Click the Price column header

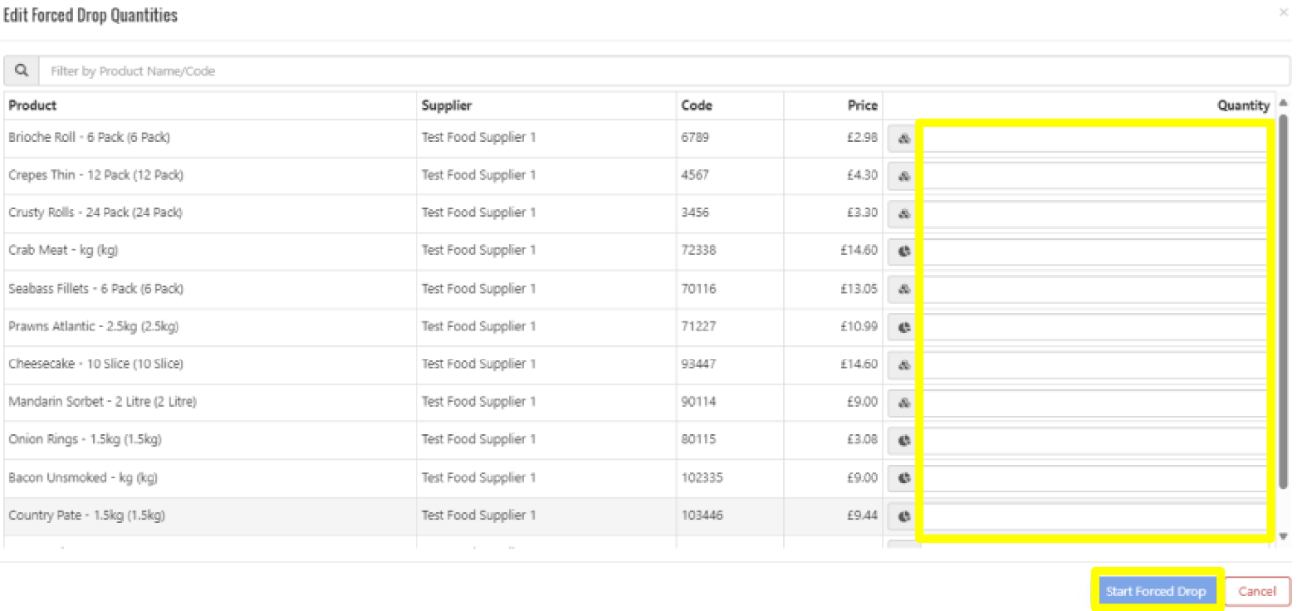coord(862,105)
